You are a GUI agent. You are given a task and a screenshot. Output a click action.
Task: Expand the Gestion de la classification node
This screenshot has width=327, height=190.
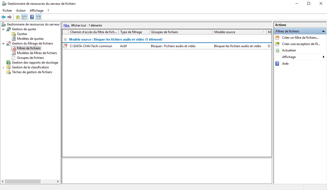point(3,67)
